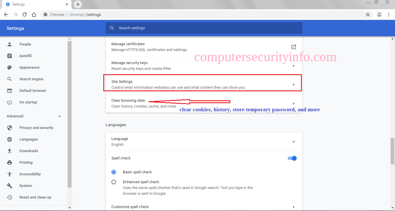
Task: Go to the home page icon
Action: (x=34, y=14)
